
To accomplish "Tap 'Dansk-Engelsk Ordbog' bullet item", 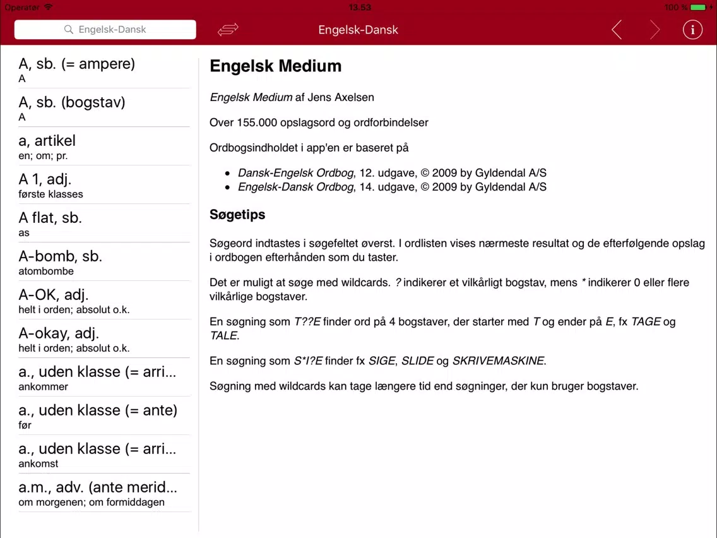I will (x=392, y=173).
